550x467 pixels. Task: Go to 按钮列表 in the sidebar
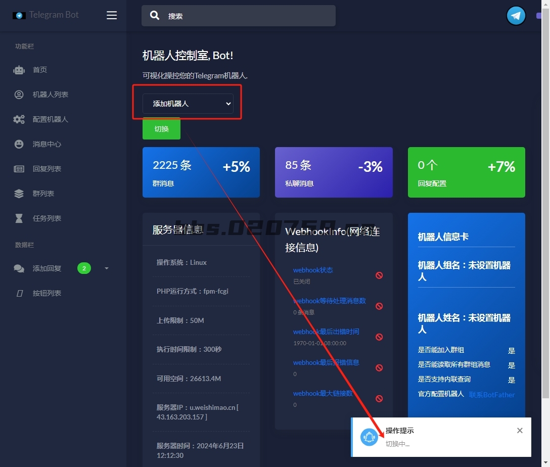point(47,293)
